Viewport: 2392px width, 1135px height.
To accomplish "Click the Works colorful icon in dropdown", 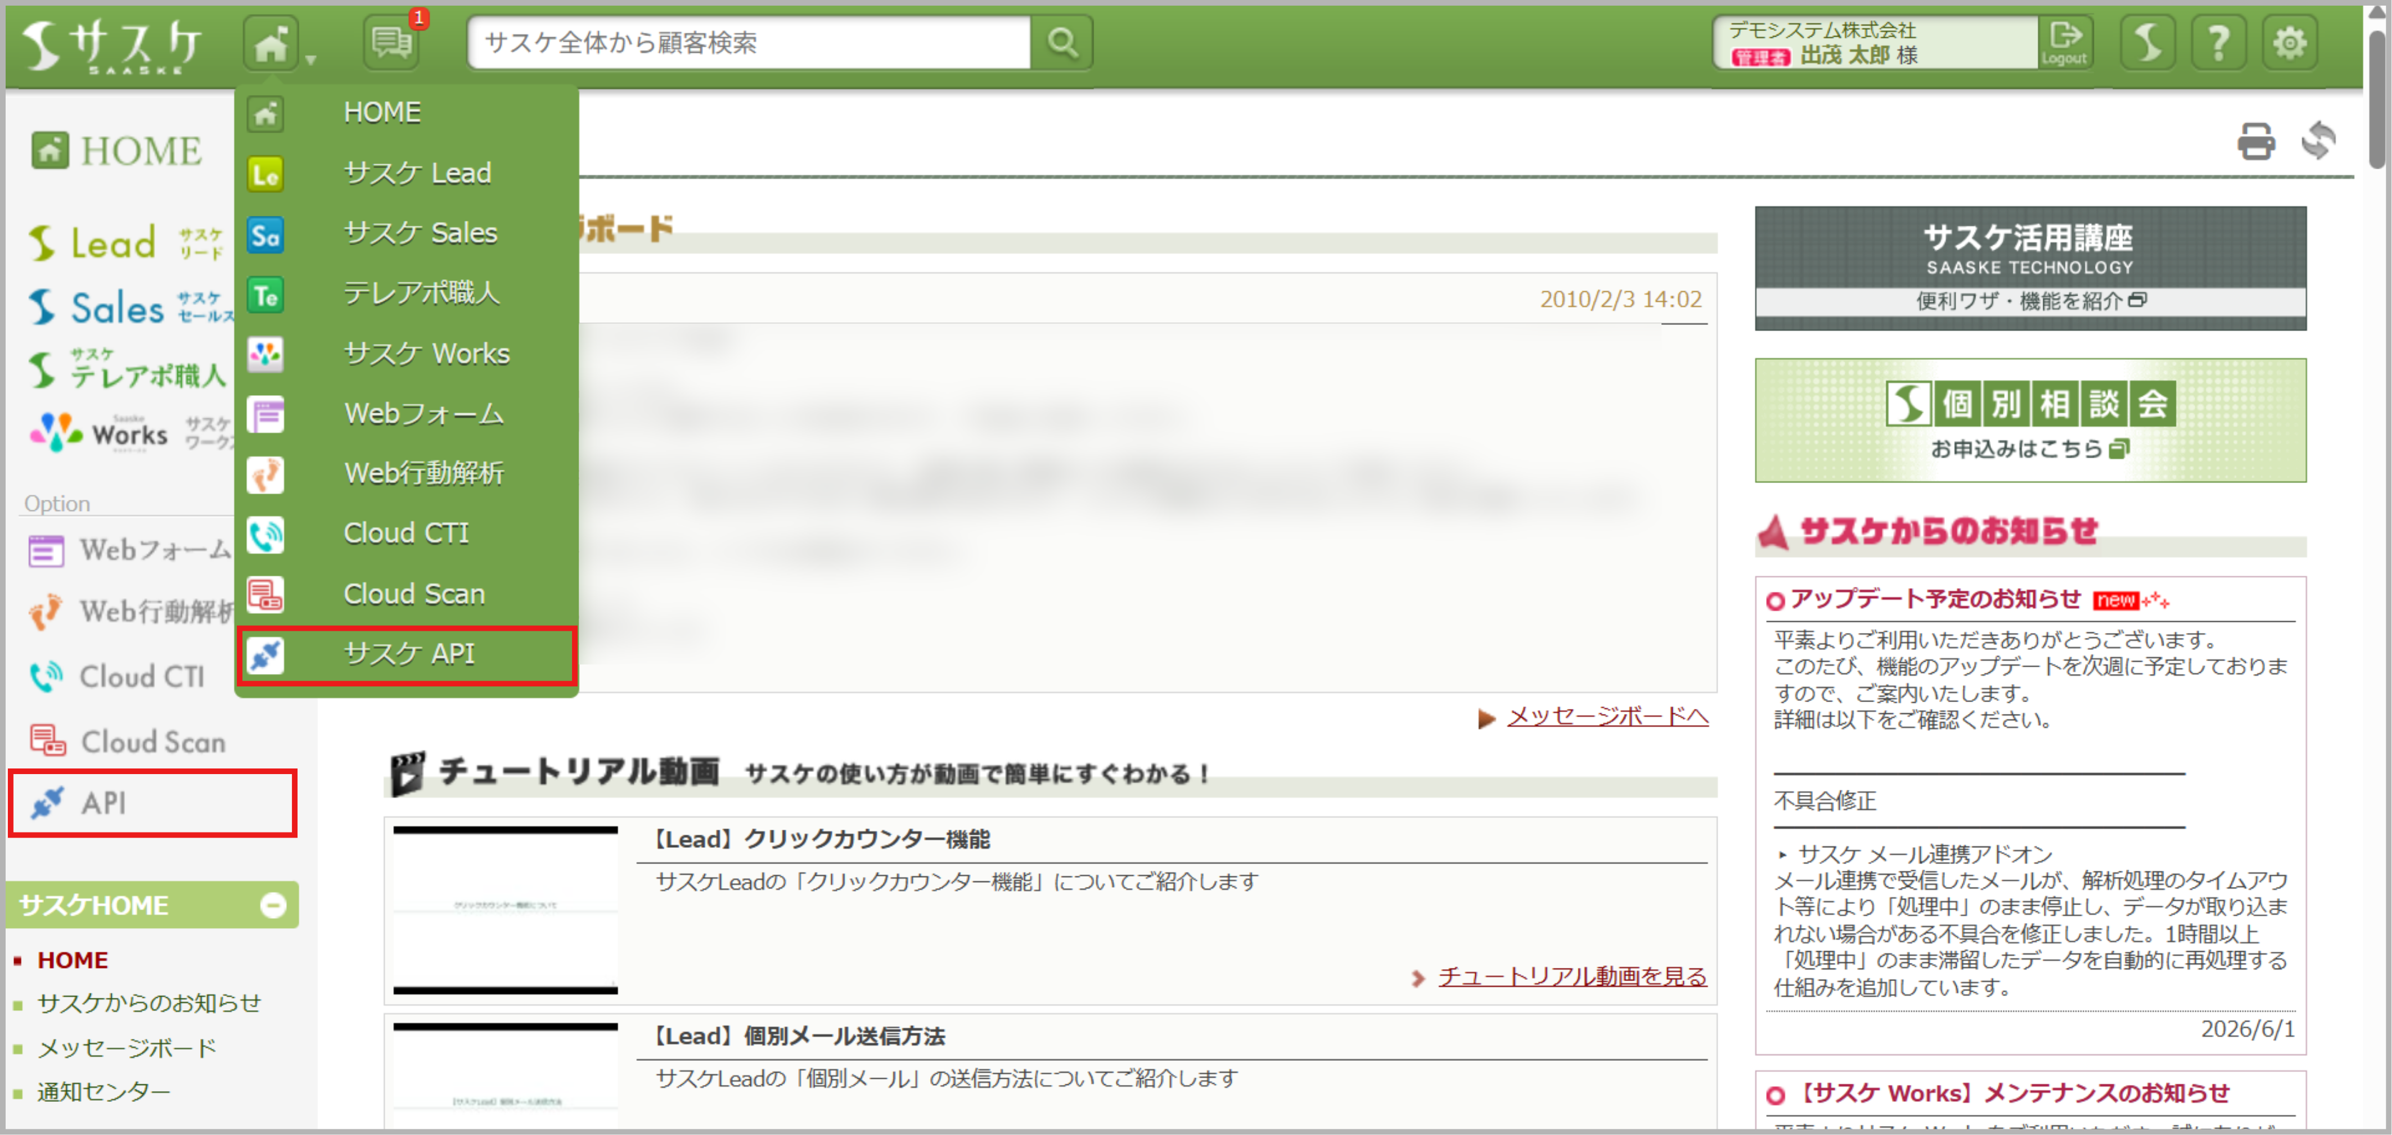I will [265, 355].
